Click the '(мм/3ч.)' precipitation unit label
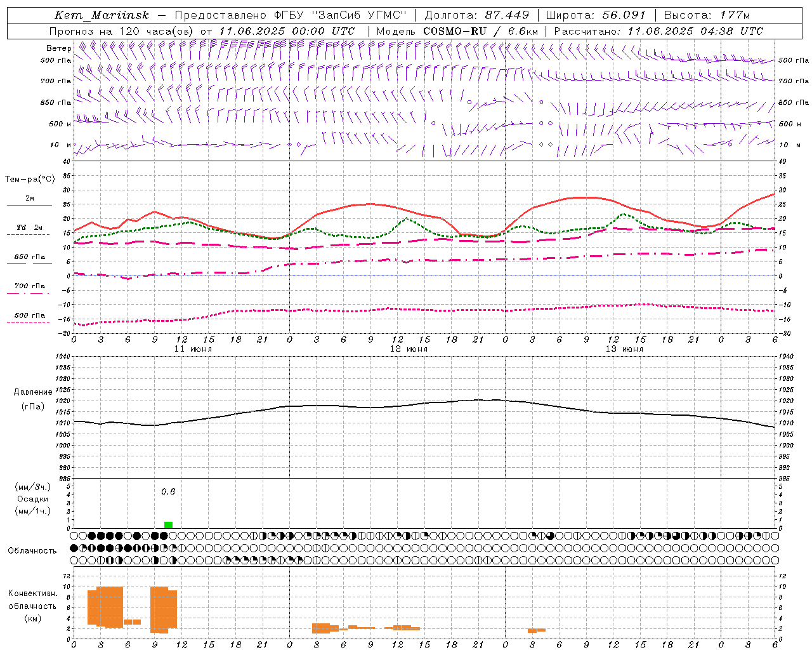 point(33,487)
